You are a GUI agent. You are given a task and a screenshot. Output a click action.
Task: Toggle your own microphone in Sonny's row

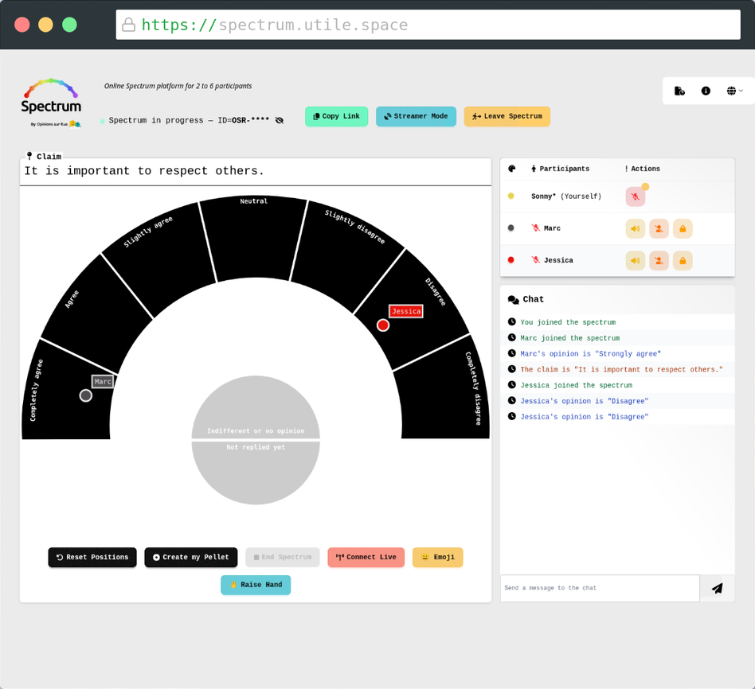coord(635,197)
